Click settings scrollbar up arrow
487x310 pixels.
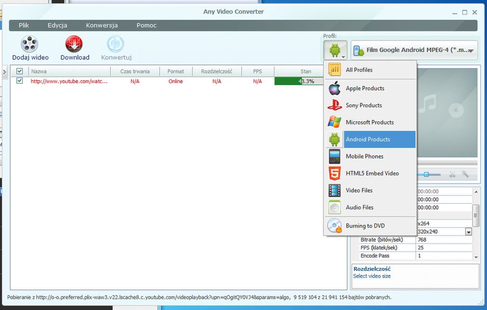476,192
